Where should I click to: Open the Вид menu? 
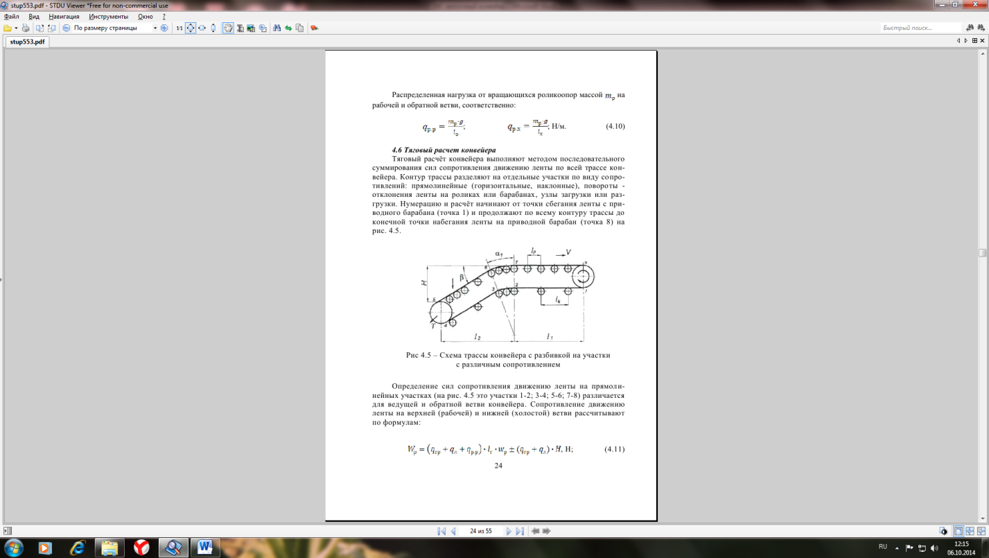34,16
